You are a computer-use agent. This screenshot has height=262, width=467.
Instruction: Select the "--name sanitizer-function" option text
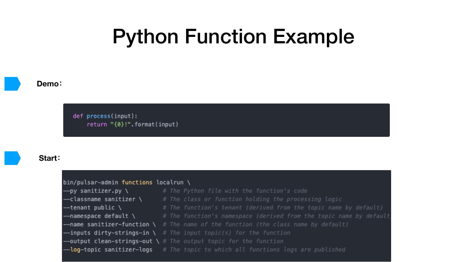[110, 224]
